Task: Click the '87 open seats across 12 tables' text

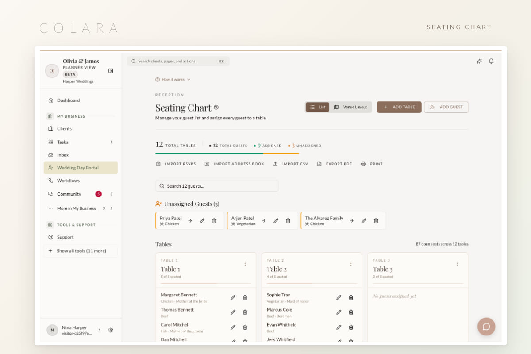Action: [442, 244]
